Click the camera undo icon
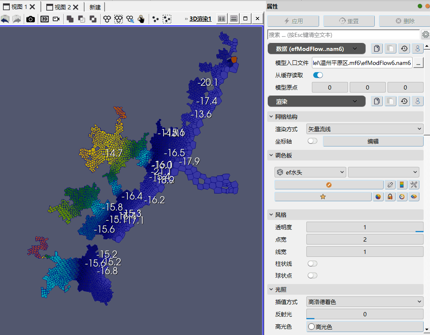The height and width of the screenshot is (335, 430). 5,19
